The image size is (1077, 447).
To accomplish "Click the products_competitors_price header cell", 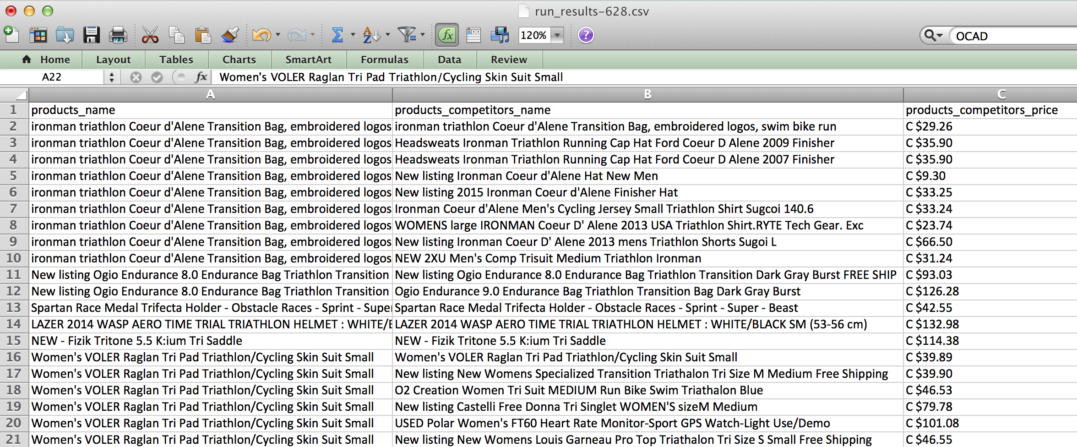I will (990, 110).
